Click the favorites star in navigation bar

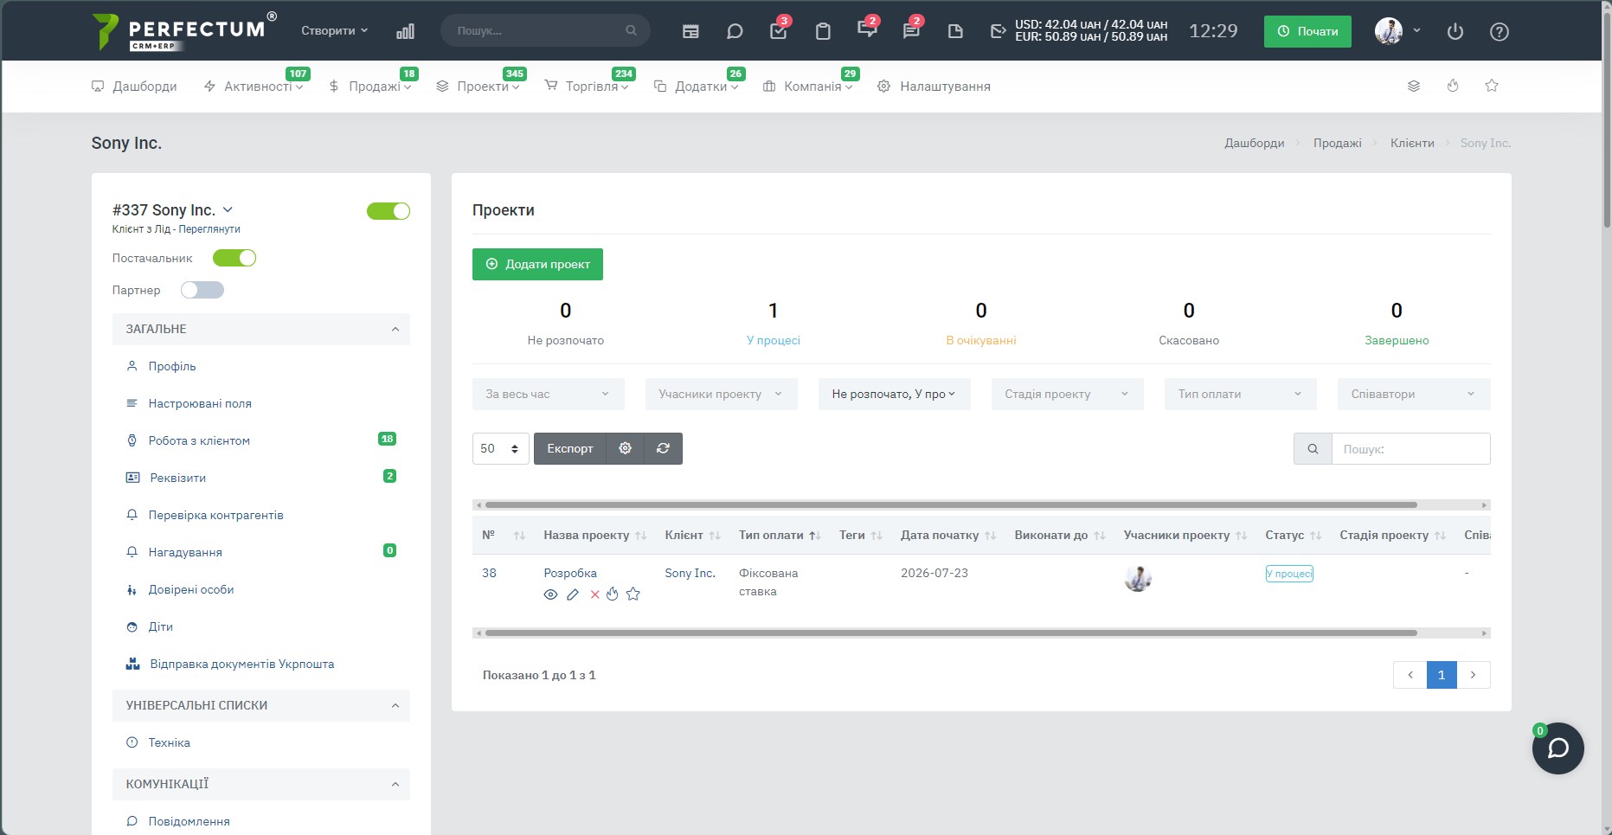click(1492, 86)
